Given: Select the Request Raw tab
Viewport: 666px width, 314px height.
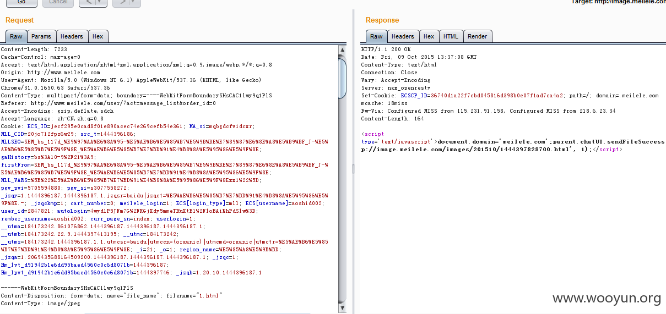Looking at the screenshot, I should pyautogui.click(x=16, y=36).
